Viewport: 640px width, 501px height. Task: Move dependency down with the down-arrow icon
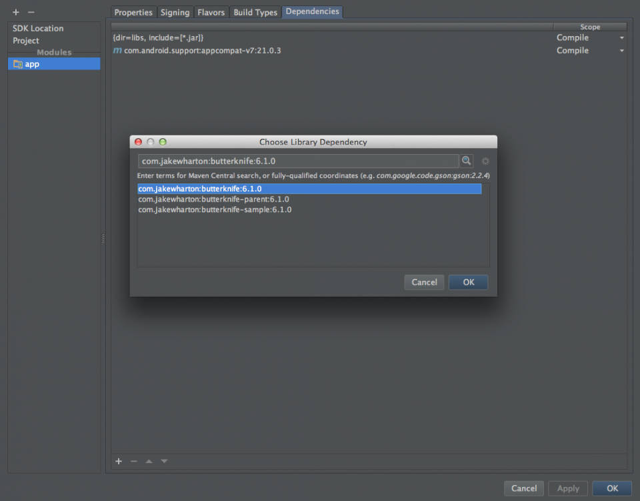(x=163, y=461)
